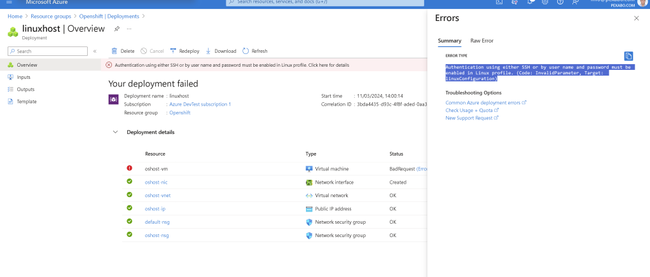Click the red failed status icon for oshost-vm
The height and width of the screenshot is (277, 650).
[129, 168]
